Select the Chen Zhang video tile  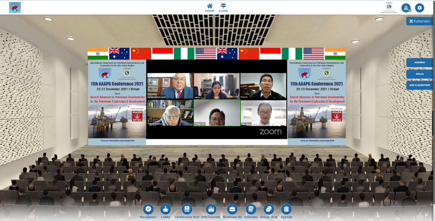tap(264, 113)
